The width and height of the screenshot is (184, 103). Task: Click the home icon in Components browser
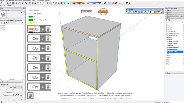pyautogui.click(x=5, y=23)
